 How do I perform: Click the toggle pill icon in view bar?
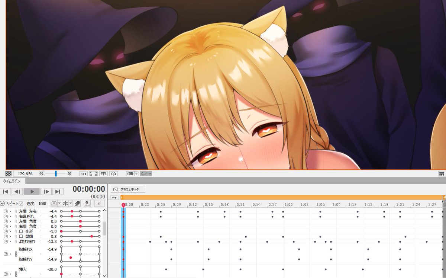pos(130,174)
